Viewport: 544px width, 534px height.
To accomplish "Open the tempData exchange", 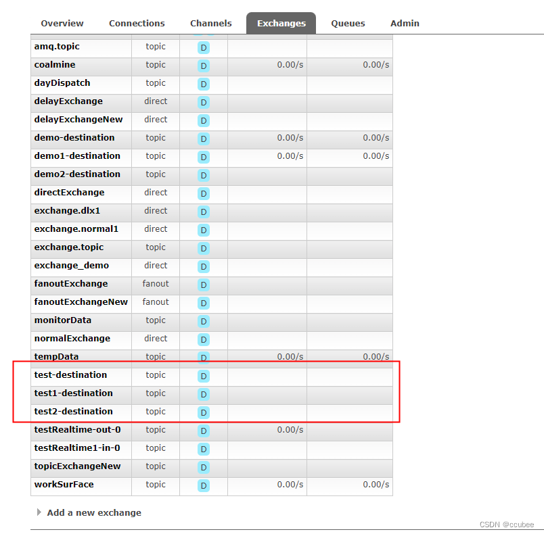I will tap(56, 357).
